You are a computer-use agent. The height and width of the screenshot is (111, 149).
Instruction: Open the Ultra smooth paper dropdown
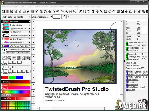point(51,17)
